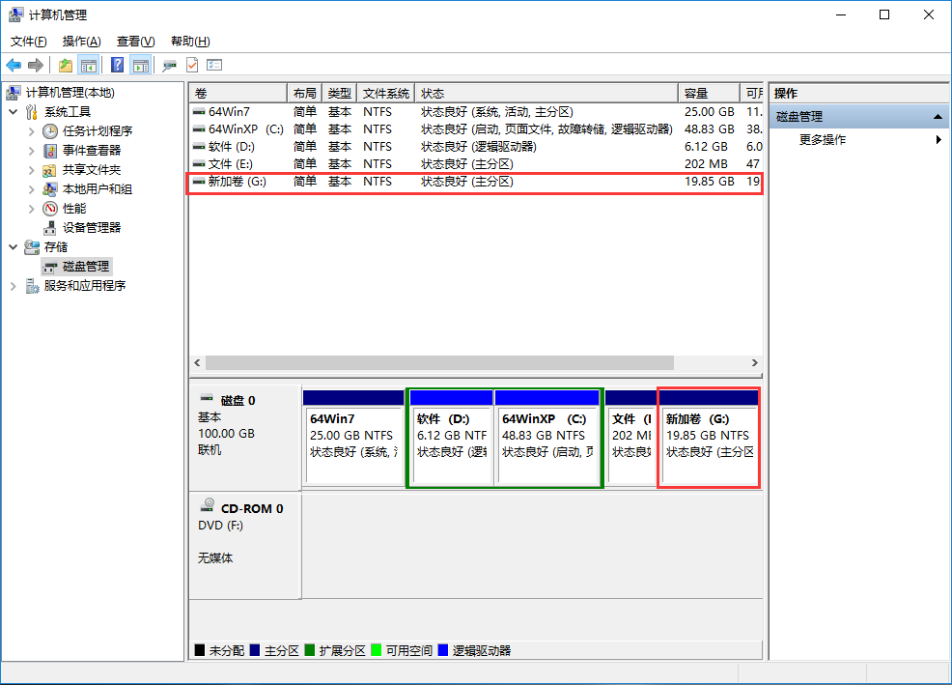Open the 操作 menu
The image size is (952, 685).
click(81, 41)
